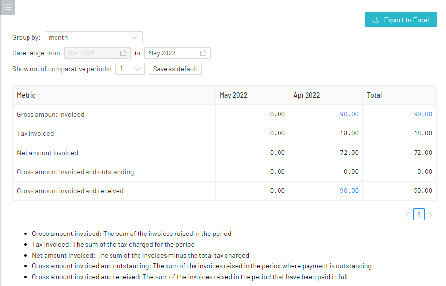Viewport: 446px width, 286px height.
Task: Click page number 1 in pagination
Action: pyautogui.click(x=418, y=214)
